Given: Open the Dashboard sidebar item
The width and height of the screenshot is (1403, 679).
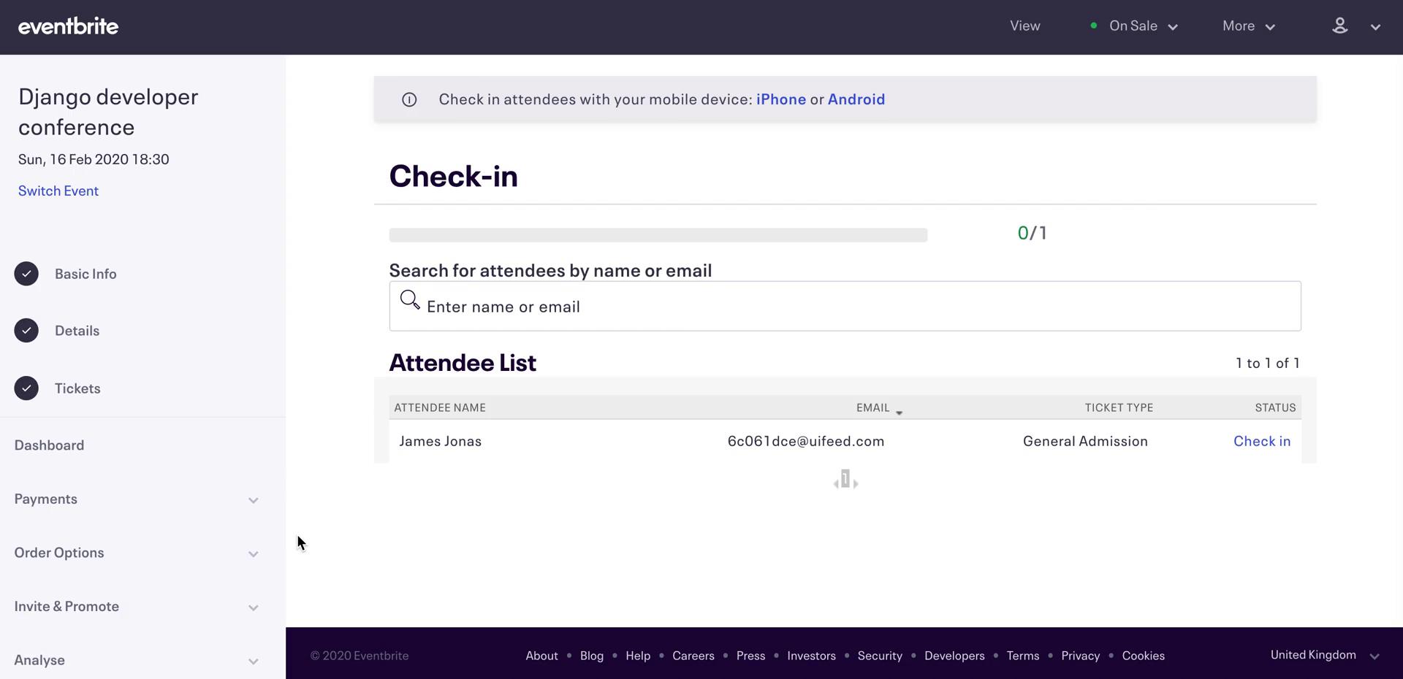Looking at the screenshot, I should point(49,445).
